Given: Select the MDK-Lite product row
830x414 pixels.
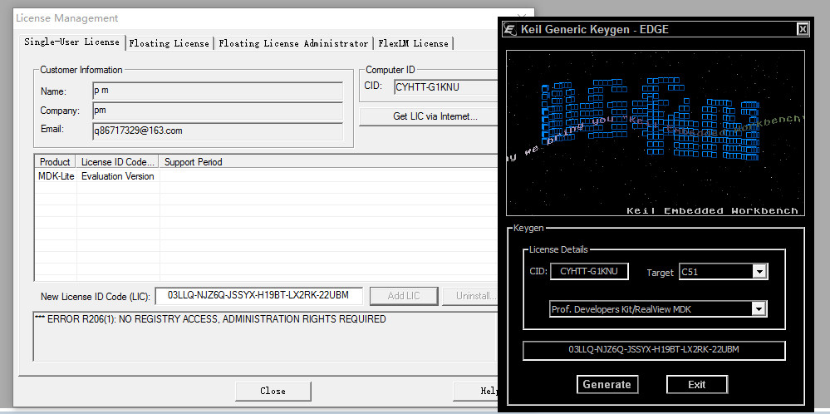Looking at the screenshot, I should click(266, 176).
